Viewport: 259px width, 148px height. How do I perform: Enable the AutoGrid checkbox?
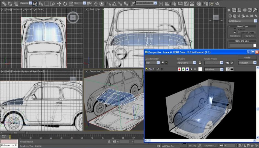pyautogui.click(x=235, y=29)
